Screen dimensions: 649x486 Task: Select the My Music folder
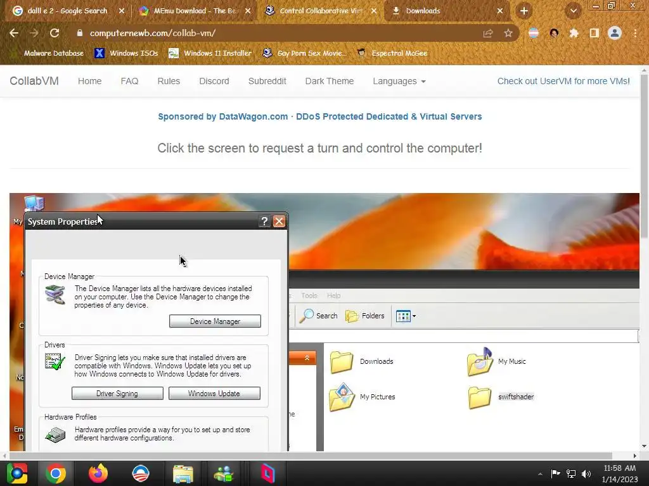497,361
